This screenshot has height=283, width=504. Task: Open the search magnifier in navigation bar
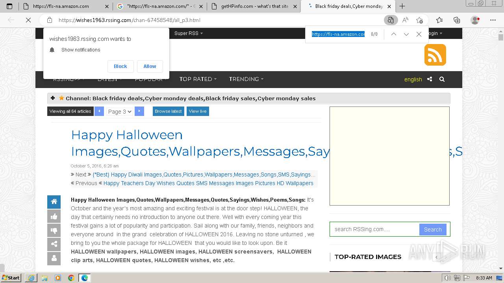point(442,79)
